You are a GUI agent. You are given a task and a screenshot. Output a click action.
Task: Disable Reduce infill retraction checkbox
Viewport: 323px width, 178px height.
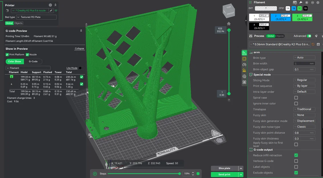[x=296, y=155]
